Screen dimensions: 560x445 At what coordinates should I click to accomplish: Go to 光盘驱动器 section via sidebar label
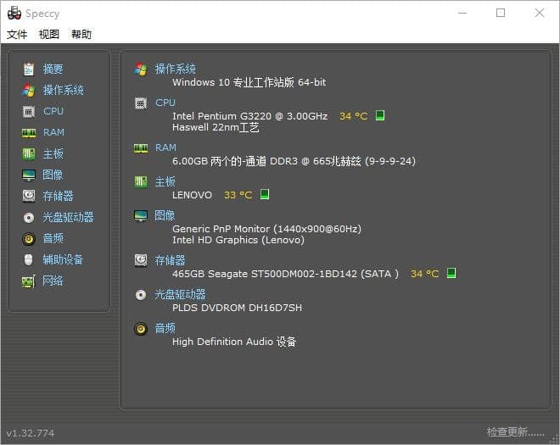pyautogui.click(x=68, y=217)
